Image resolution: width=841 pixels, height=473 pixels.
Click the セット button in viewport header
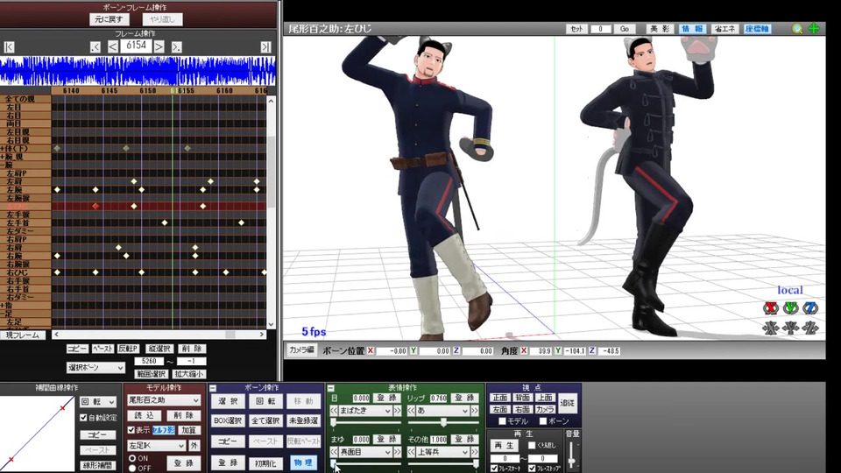(x=576, y=29)
